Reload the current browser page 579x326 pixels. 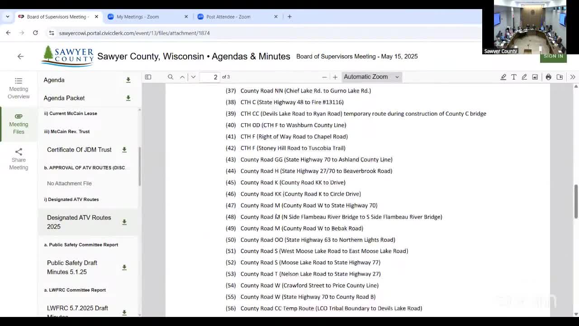(x=35, y=33)
